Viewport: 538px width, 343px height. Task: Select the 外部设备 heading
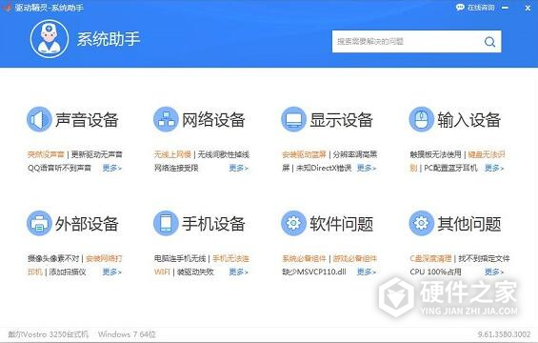click(87, 224)
